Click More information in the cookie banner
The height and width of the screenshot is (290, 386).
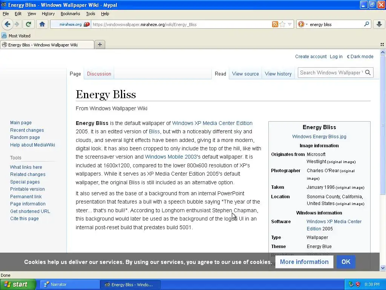click(304, 262)
